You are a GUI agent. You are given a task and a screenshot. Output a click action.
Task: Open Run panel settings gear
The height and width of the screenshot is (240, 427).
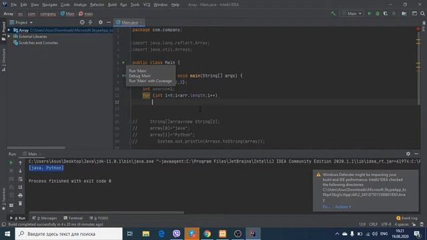click(408, 154)
